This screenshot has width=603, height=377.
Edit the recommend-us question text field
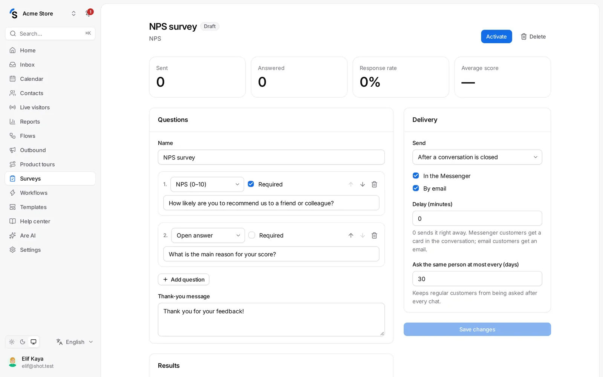click(271, 203)
